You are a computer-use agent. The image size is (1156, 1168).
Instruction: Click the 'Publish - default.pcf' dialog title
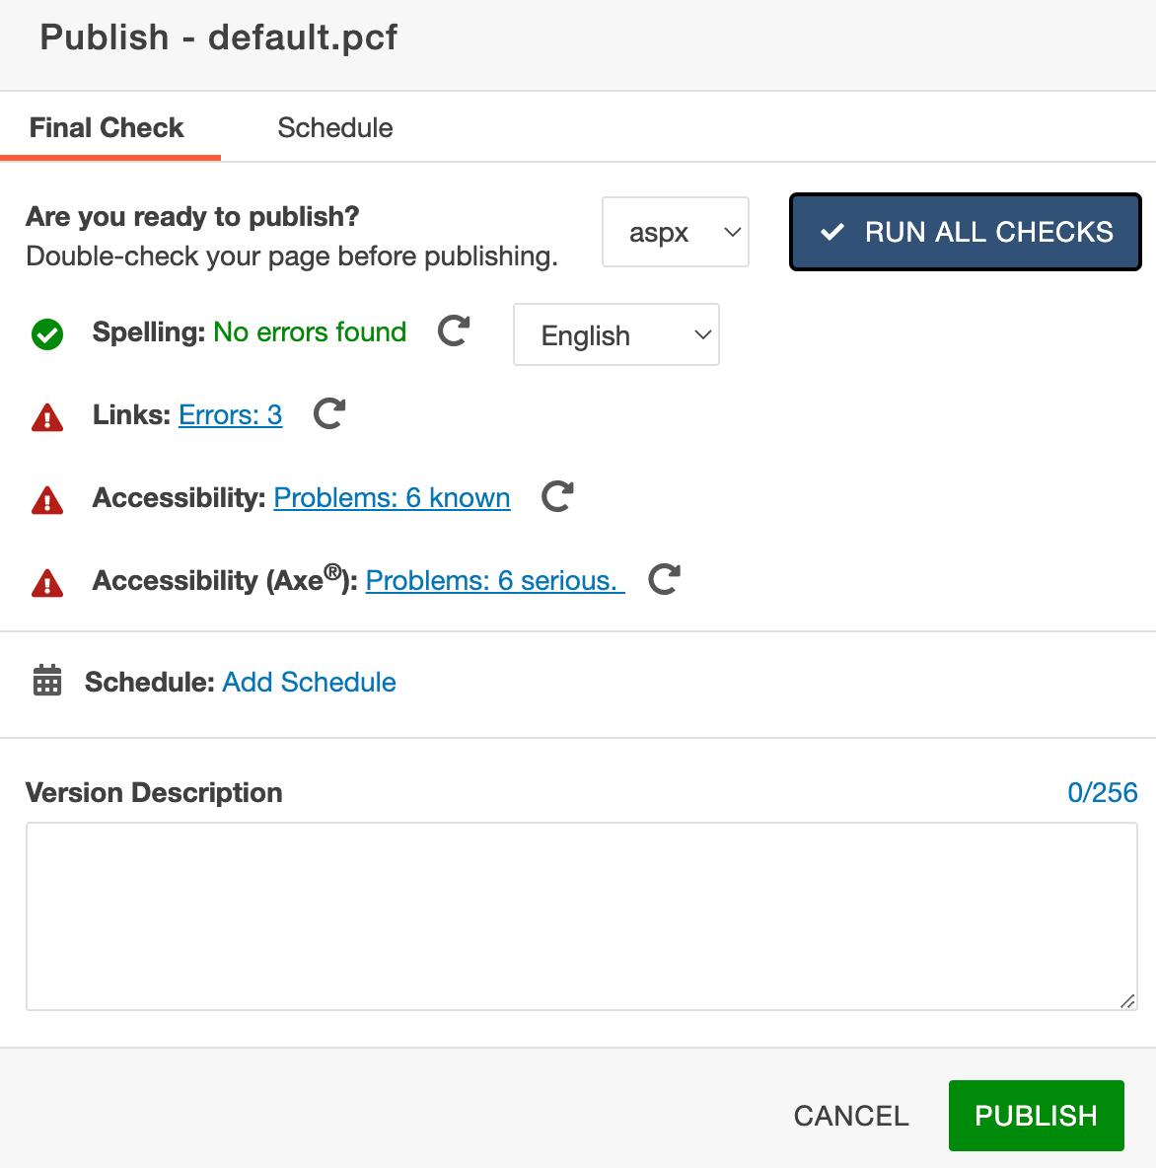[x=218, y=37]
